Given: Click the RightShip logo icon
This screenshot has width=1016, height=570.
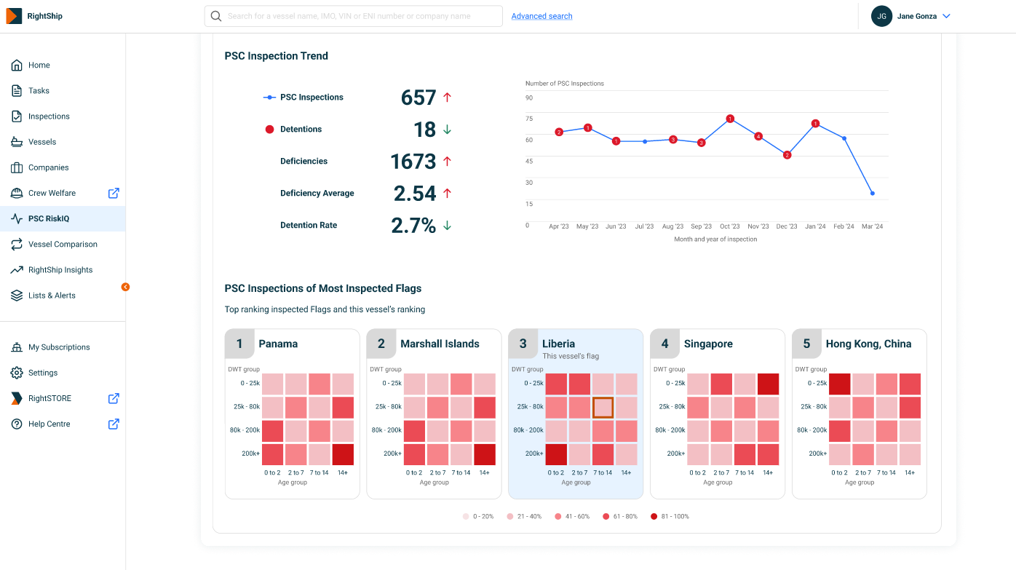Looking at the screenshot, I should click(14, 16).
